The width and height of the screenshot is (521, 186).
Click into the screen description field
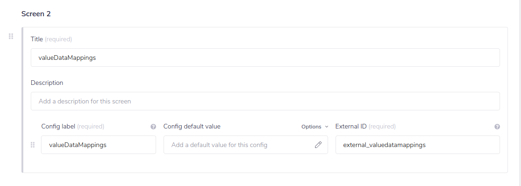265,101
